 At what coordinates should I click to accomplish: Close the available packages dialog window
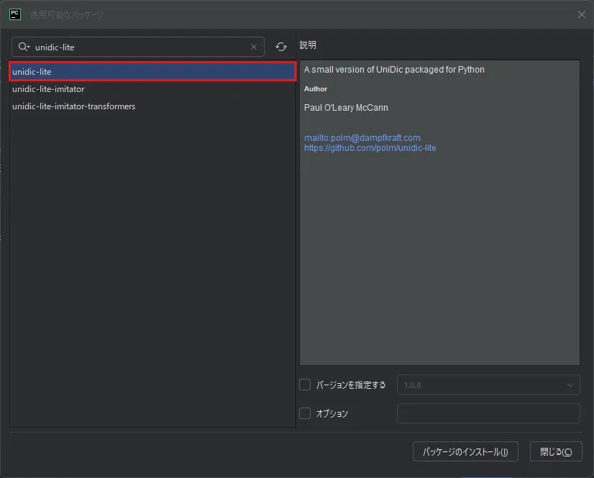click(582, 14)
